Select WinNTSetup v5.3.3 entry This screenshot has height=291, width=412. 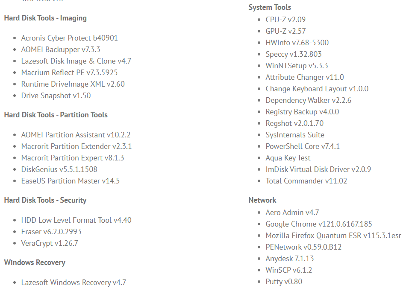pos(297,66)
